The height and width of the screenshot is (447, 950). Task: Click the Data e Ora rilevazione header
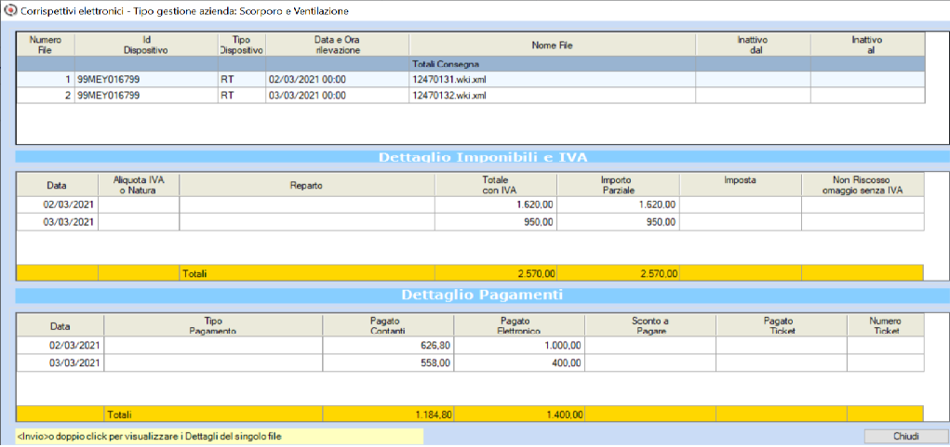click(x=338, y=46)
